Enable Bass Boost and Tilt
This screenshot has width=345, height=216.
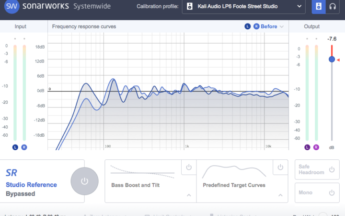pos(188,167)
